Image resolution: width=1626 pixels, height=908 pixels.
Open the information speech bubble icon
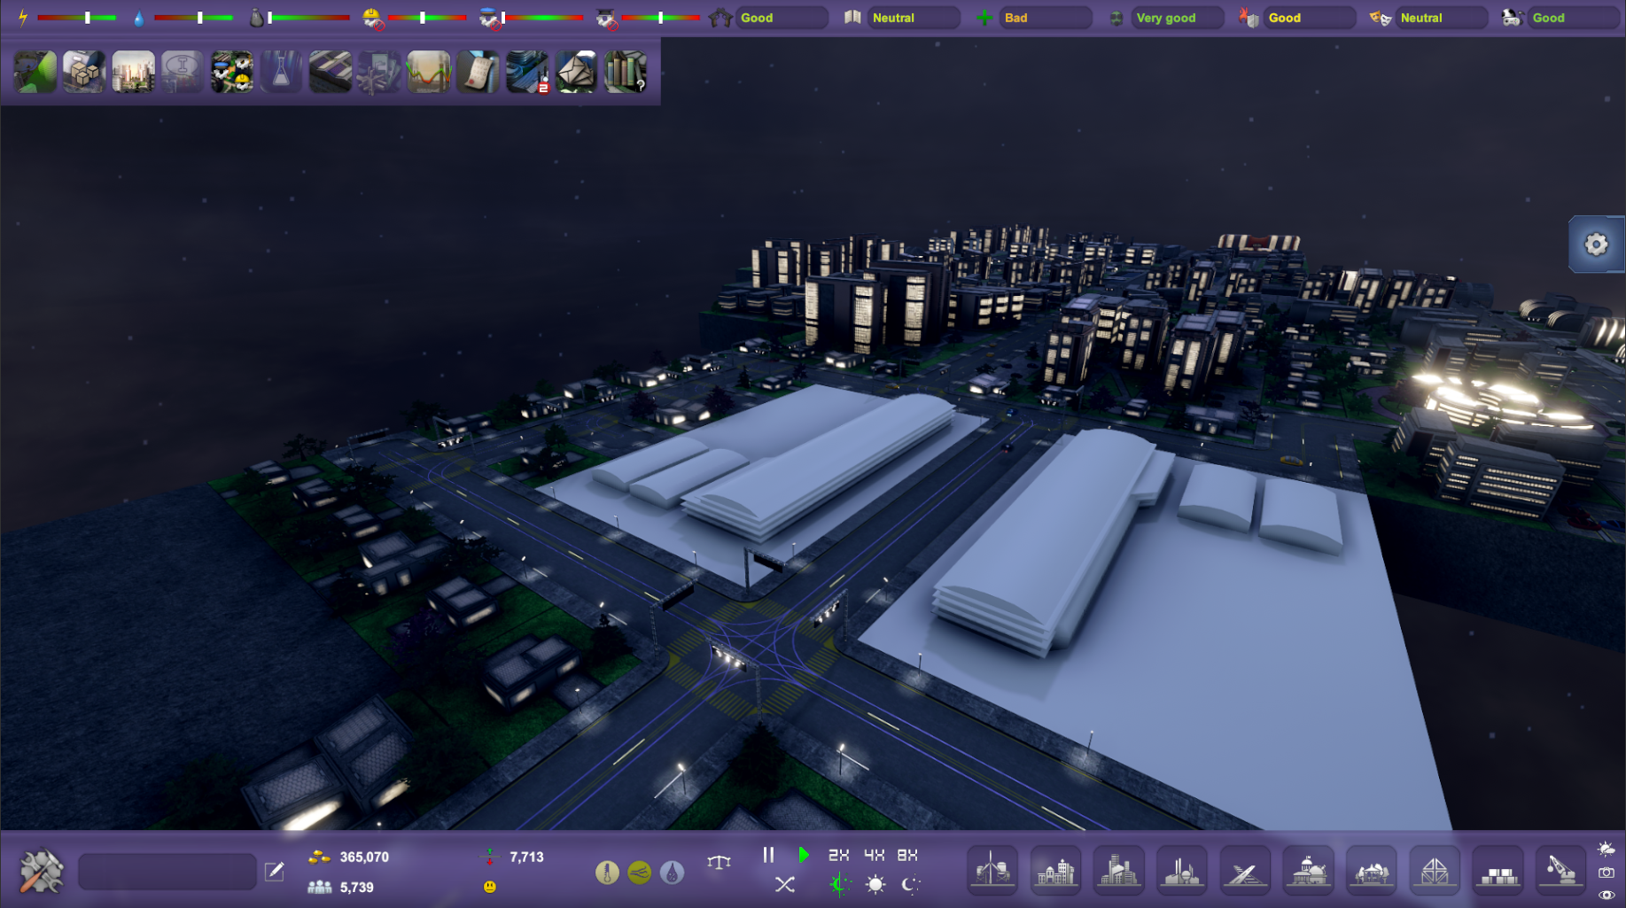coord(183,72)
